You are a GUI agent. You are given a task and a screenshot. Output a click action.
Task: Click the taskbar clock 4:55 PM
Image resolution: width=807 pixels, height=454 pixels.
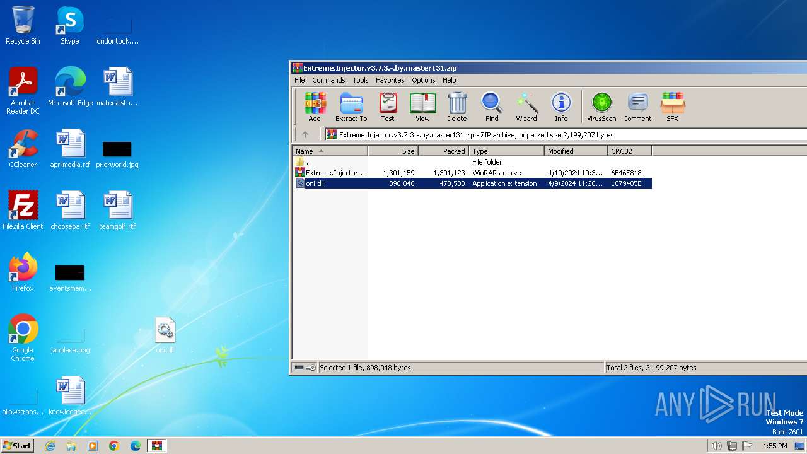pyautogui.click(x=774, y=446)
